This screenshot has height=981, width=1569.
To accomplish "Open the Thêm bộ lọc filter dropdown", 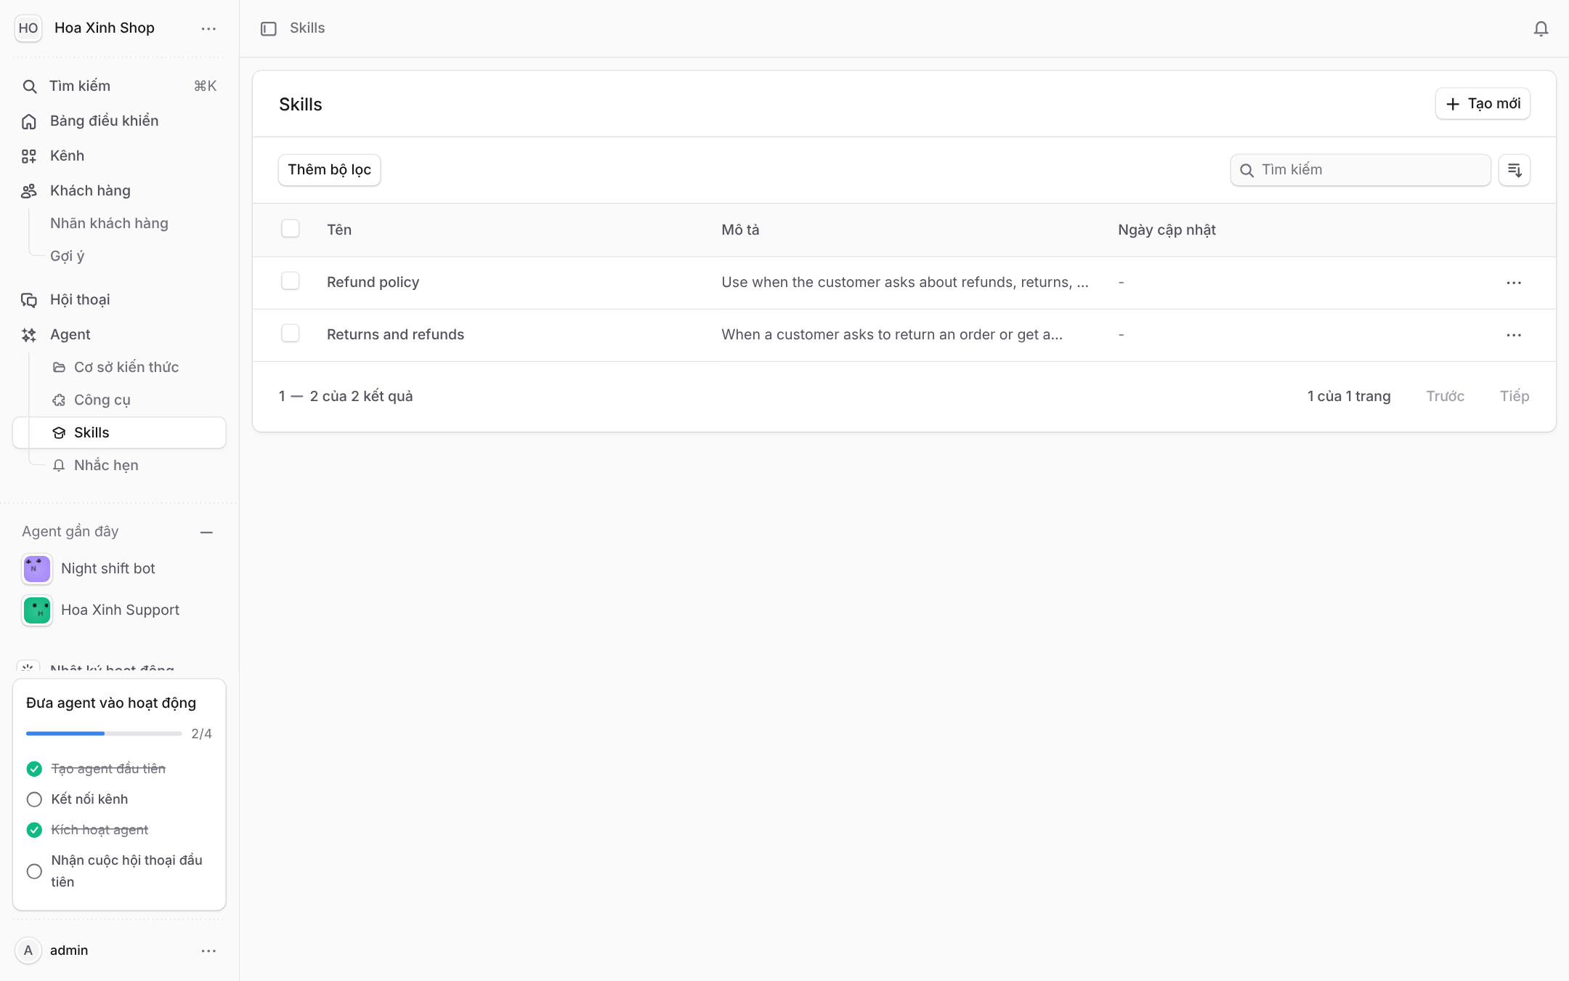I will (330, 170).
